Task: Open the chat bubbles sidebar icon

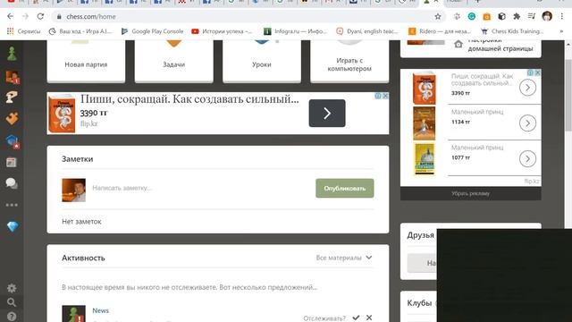Action: [x=12, y=182]
